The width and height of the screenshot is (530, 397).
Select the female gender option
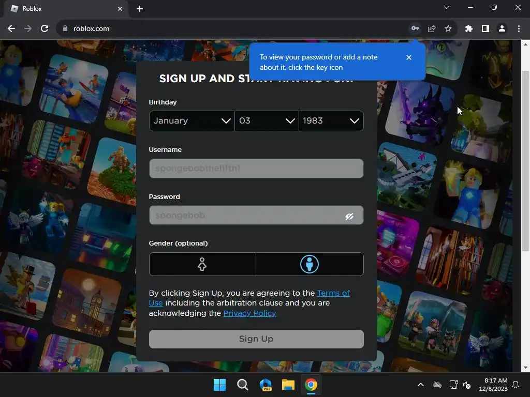(202, 264)
